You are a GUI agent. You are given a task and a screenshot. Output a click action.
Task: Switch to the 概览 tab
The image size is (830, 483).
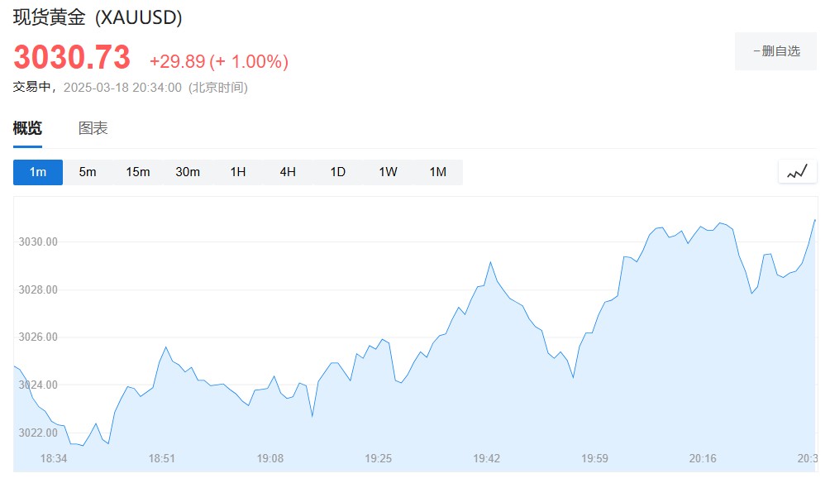27,128
